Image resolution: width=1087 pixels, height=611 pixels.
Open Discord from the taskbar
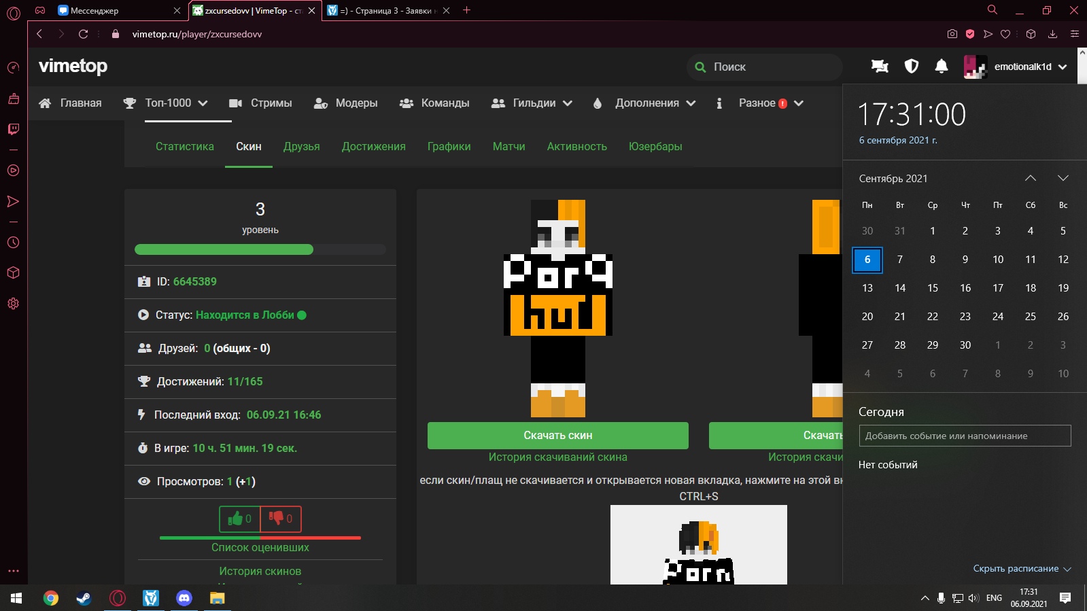coord(184,598)
